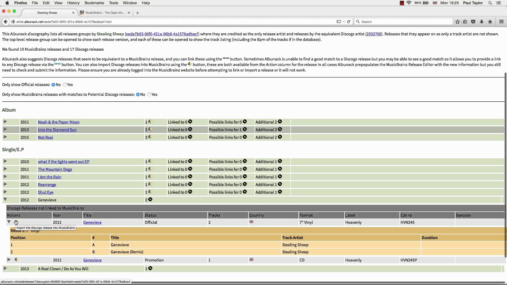
Task: Open the Bookmarks menu
Action: tap(94, 3)
